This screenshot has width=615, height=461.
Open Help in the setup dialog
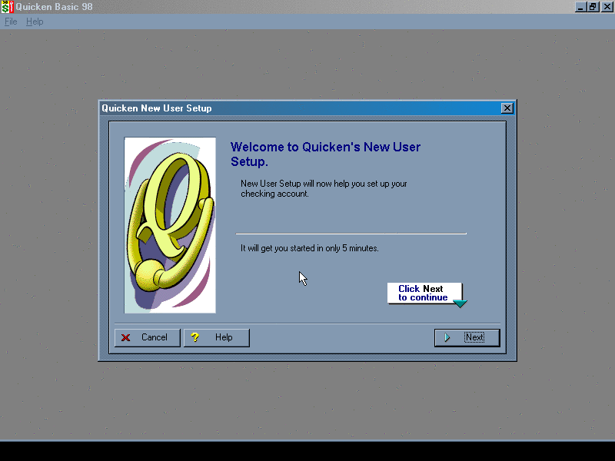[217, 337]
